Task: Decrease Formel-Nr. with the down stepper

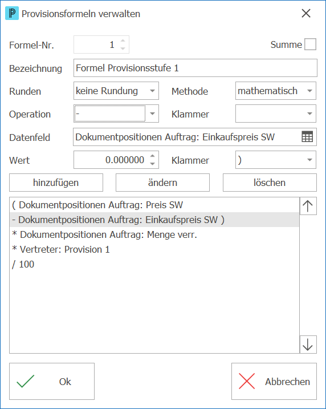Action: [x=123, y=48]
